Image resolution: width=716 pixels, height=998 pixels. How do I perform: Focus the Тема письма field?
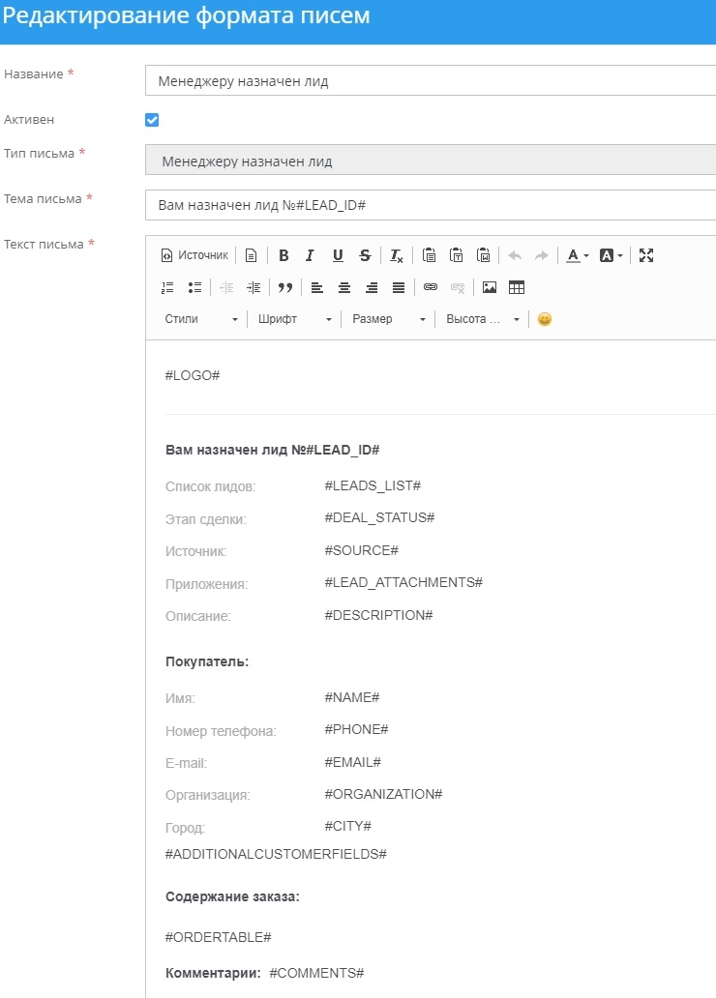point(431,206)
